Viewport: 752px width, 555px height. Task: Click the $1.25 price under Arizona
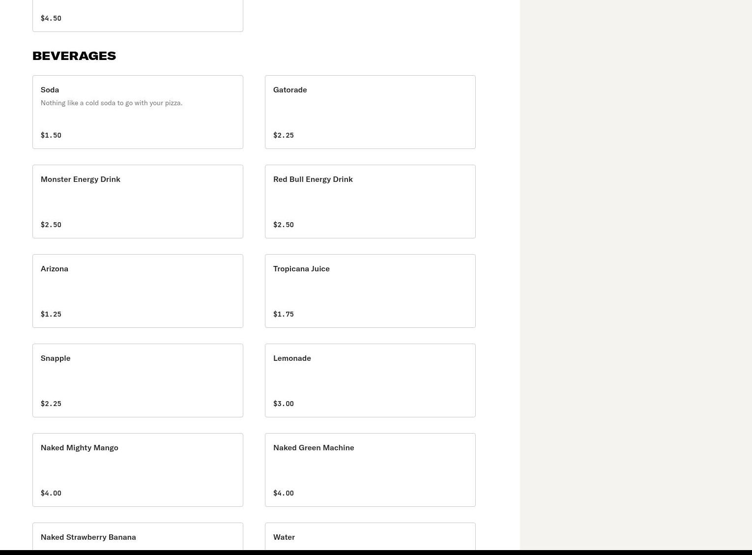click(x=51, y=314)
